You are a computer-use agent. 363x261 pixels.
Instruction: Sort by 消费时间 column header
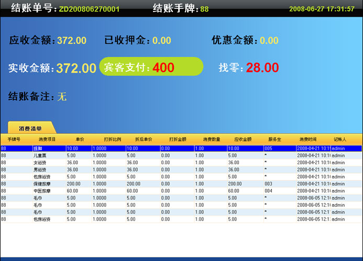tap(308, 140)
